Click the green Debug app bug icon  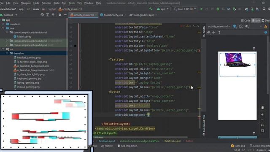218,9
